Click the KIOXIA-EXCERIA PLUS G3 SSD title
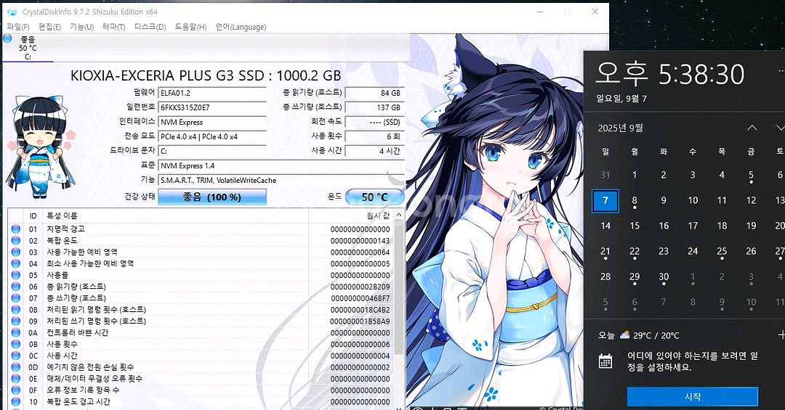 click(206, 75)
